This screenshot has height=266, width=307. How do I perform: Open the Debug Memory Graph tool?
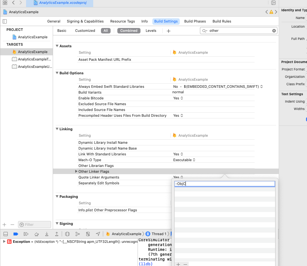77,234
